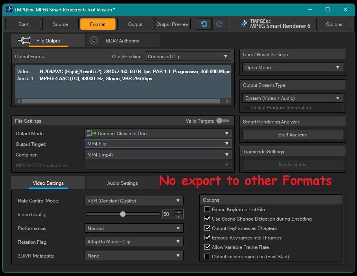Click the File Output film icon
Image resolution: width=357 pixels, height=276 pixels.
[x=24, y=40]
